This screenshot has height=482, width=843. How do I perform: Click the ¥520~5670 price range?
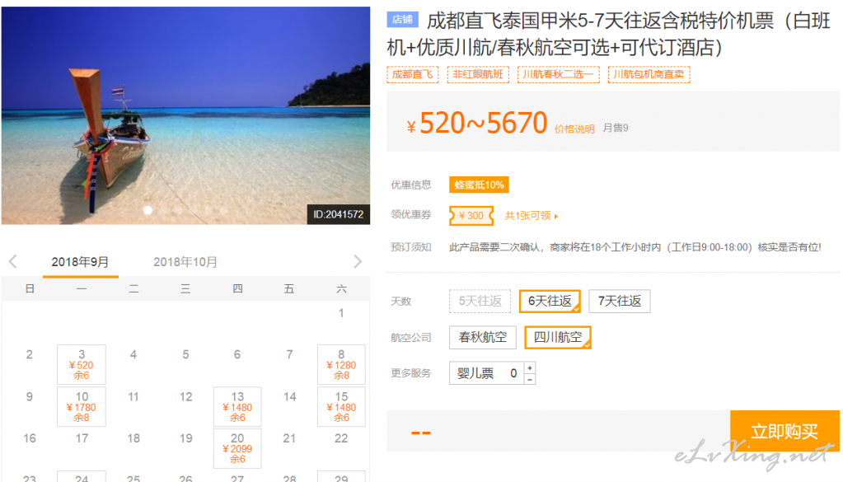476,123
